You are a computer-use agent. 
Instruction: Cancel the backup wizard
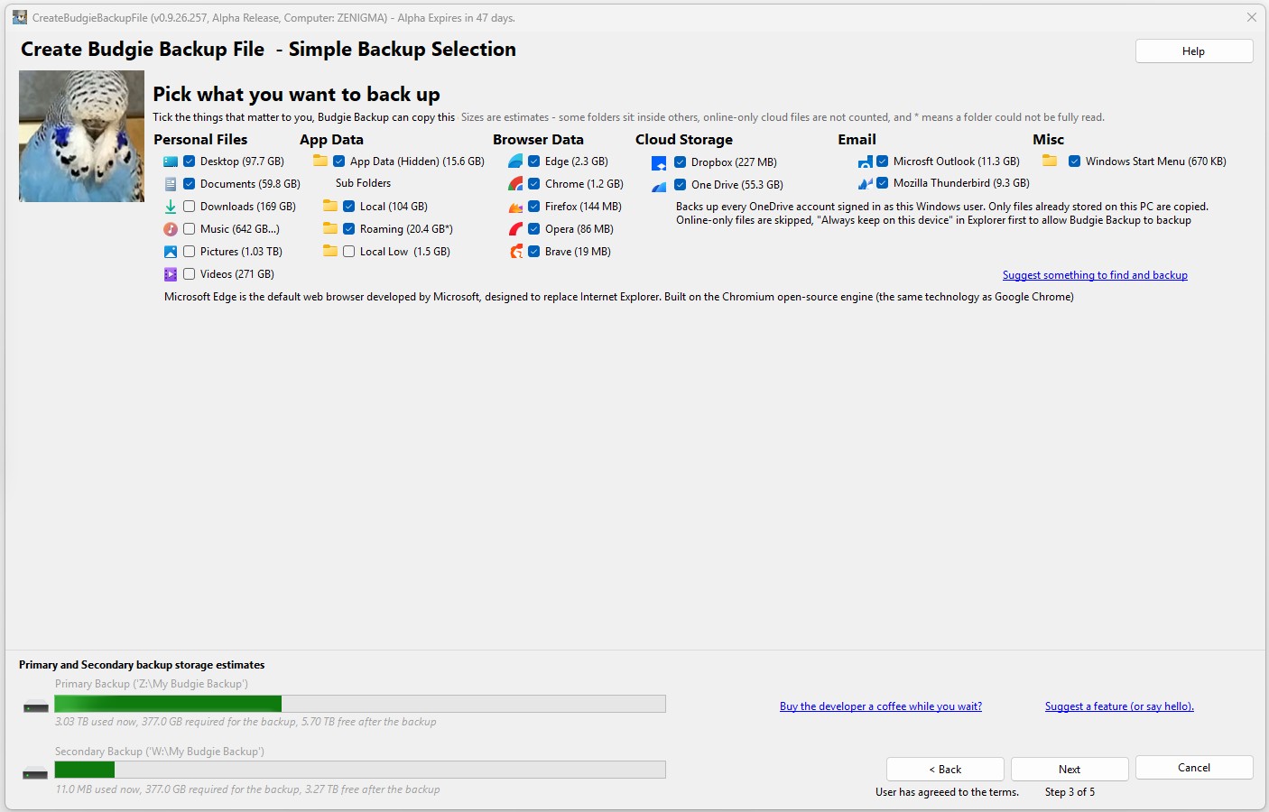tap(1194, 768)
